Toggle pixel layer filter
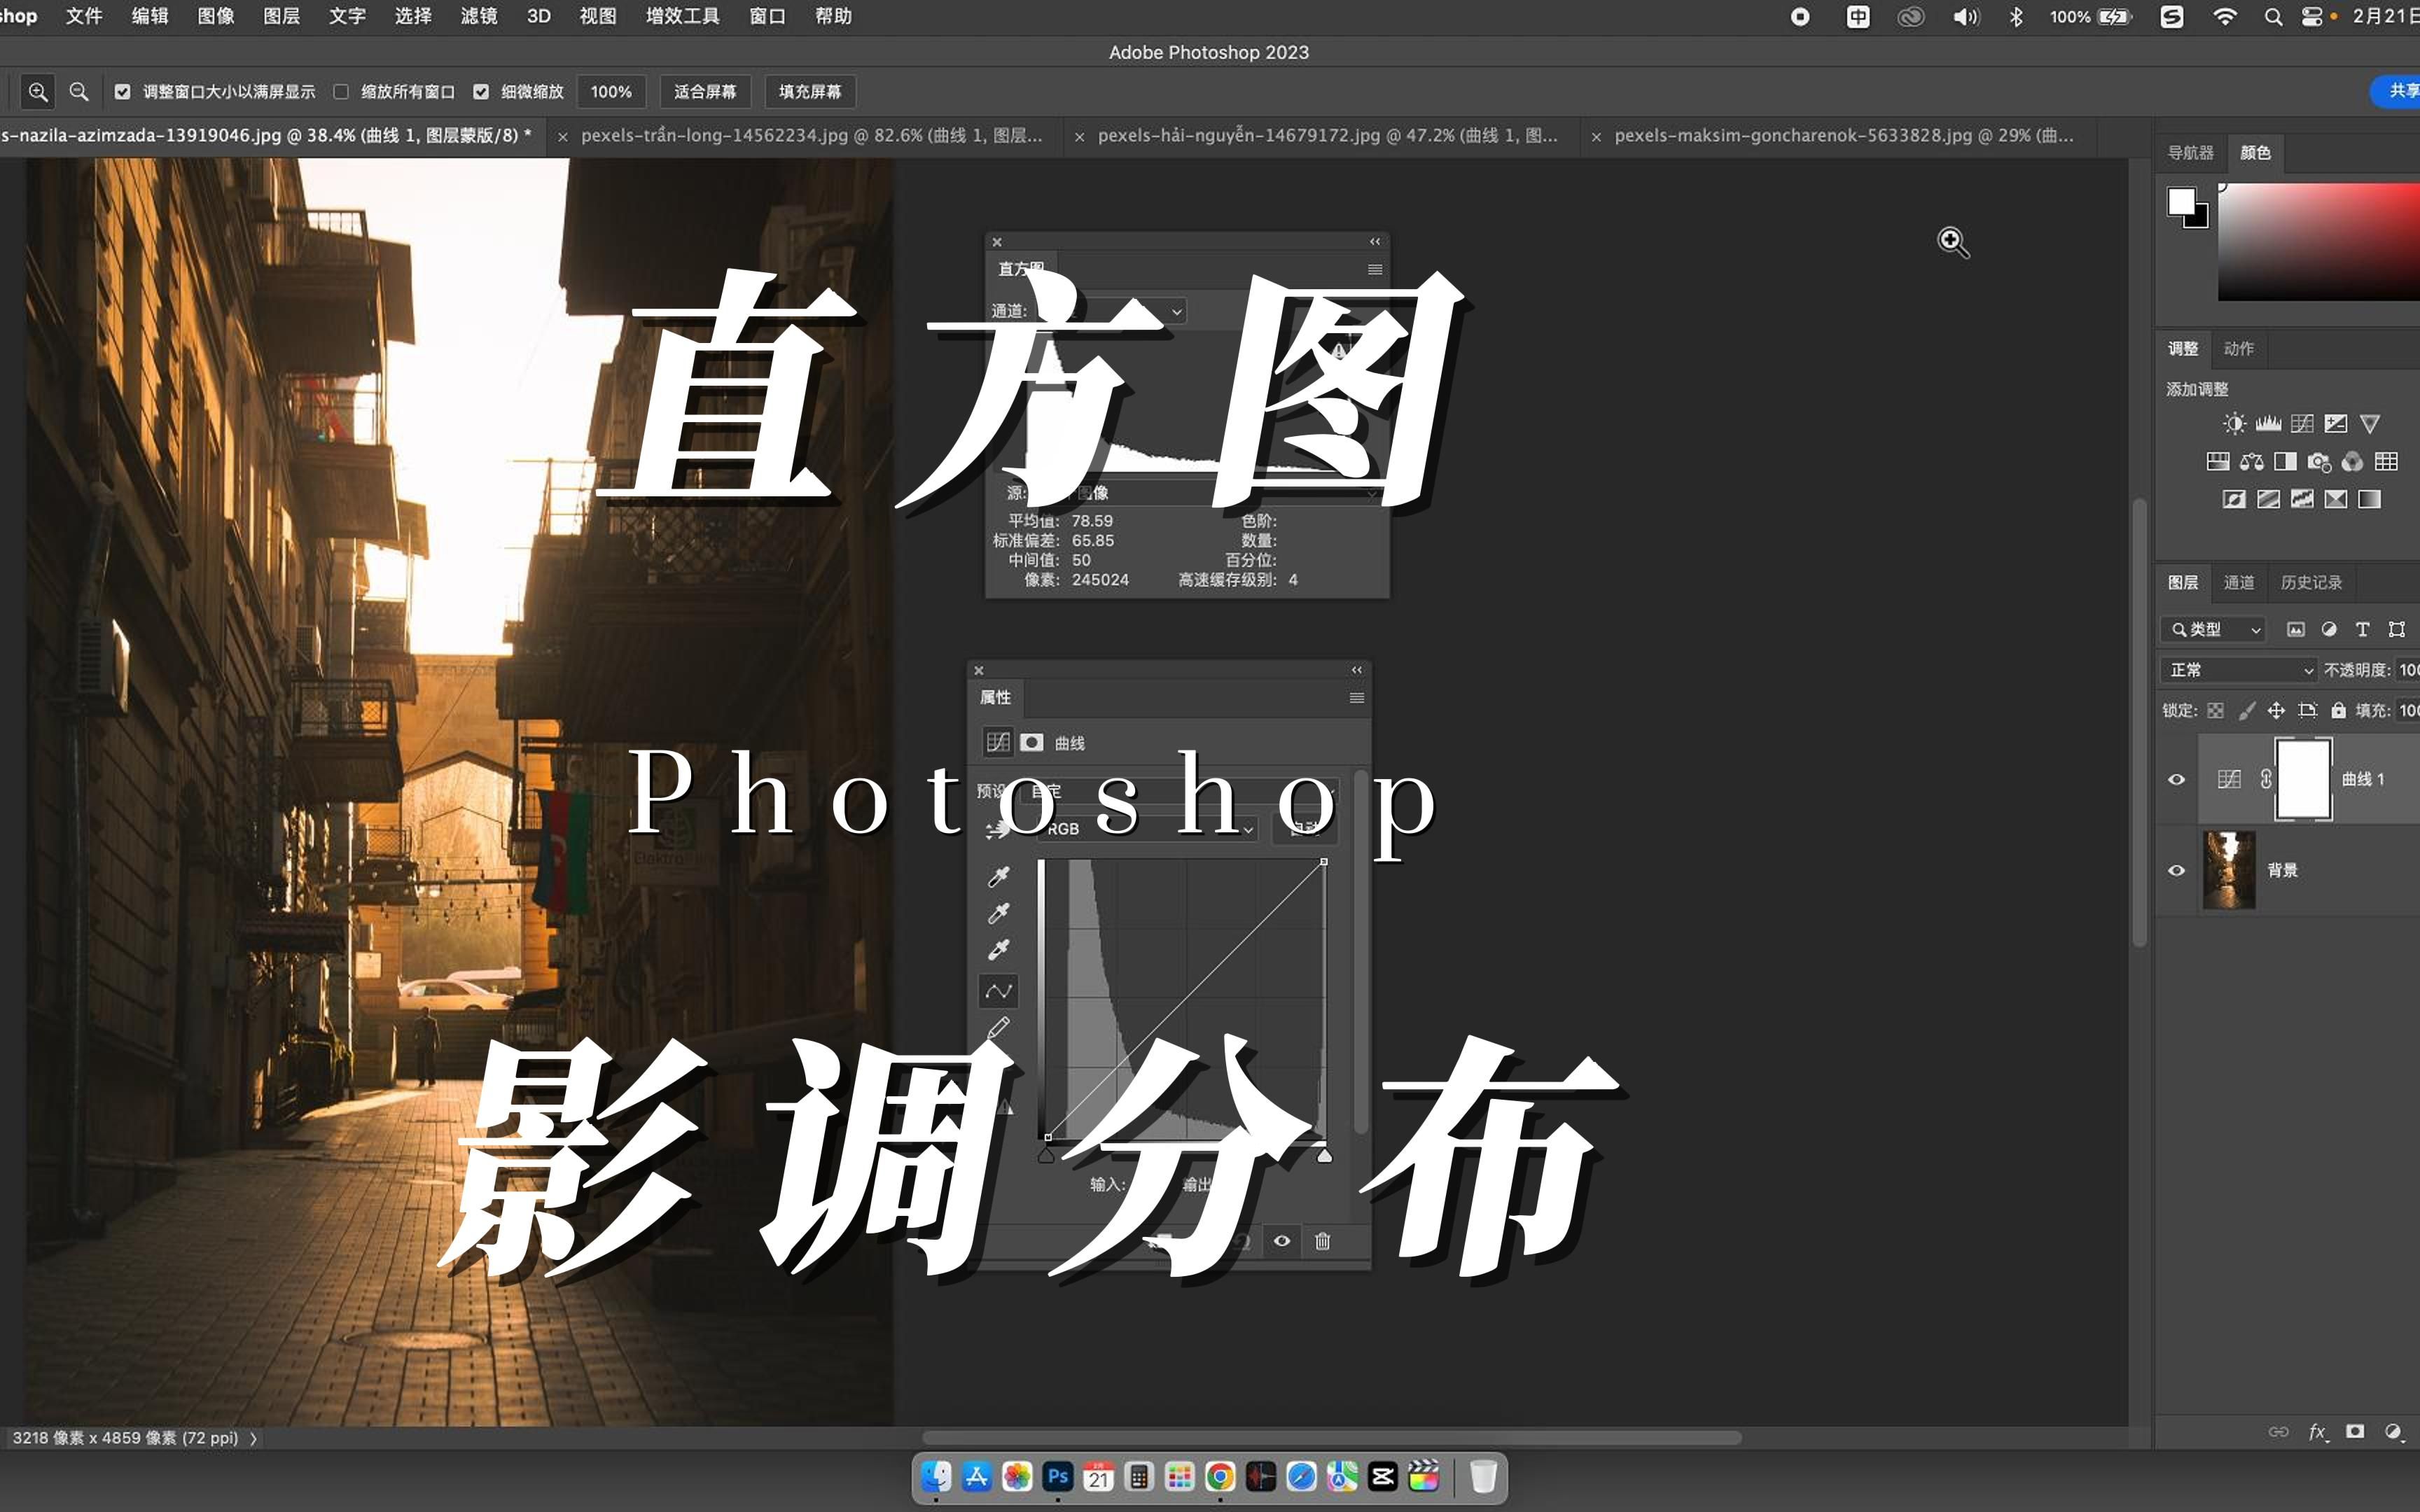The image size is (2420, 1512). click(x=2296, y=629)
